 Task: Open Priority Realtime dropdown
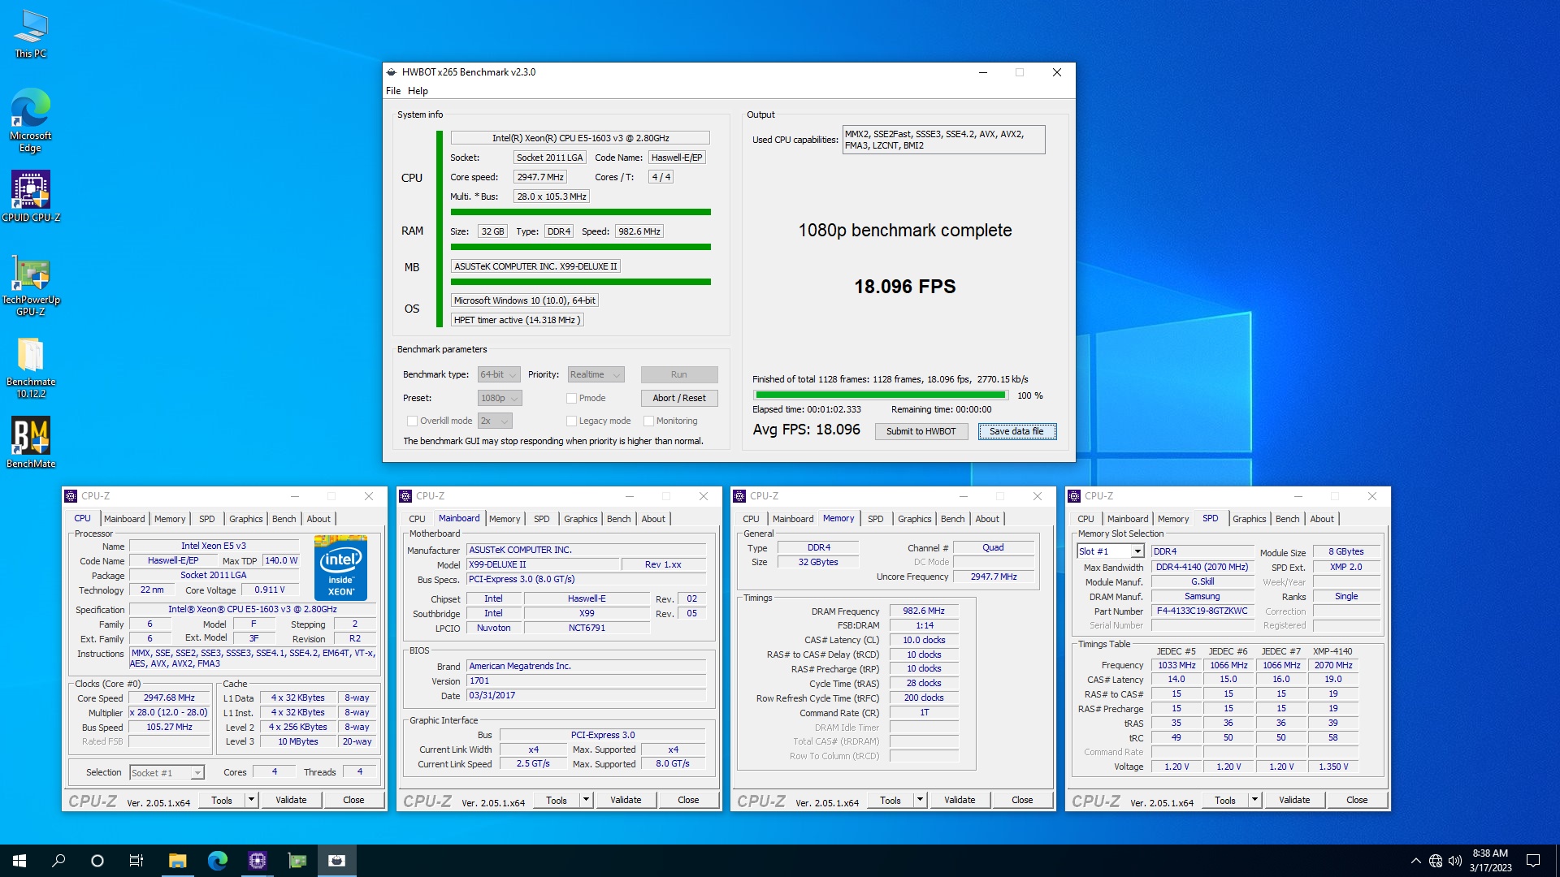(x=596, y=375)
